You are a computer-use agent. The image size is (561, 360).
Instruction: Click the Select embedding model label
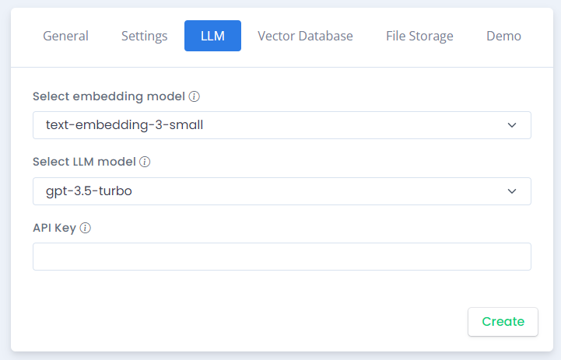109,96
